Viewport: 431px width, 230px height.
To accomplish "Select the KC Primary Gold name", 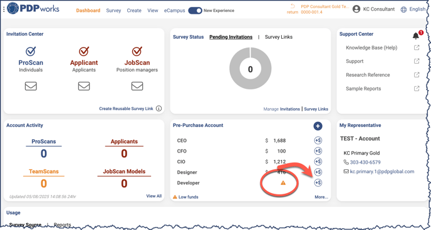I will pyautogui.click(x=361, y=153).
